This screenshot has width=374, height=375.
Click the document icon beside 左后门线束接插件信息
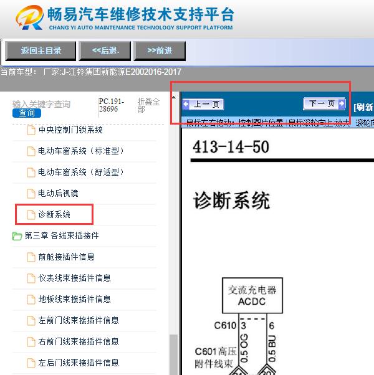[x=31, y=363]
